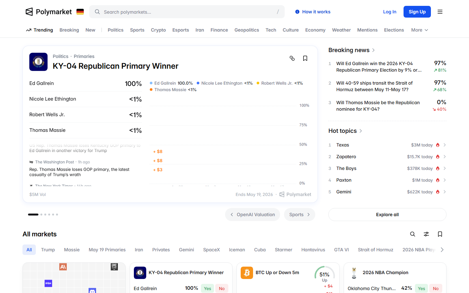Go to previous OpenAI Valuation card
469x293 pixels.
(x=252, y=215)
